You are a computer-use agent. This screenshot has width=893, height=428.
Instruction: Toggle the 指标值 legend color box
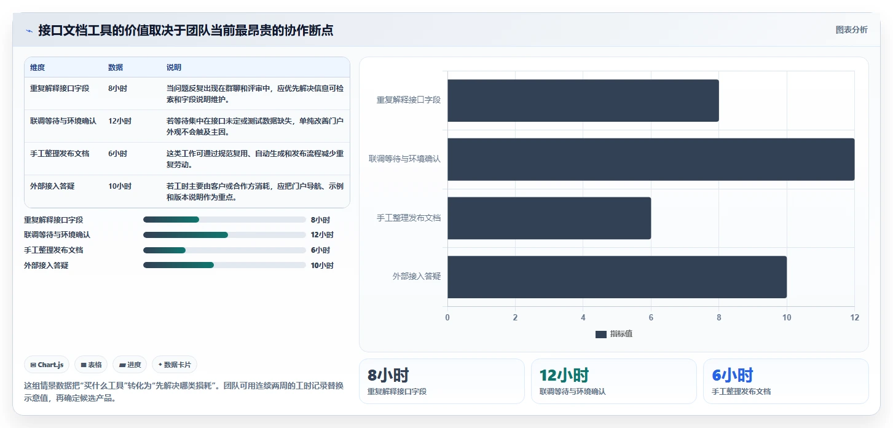tap(600, 334)
